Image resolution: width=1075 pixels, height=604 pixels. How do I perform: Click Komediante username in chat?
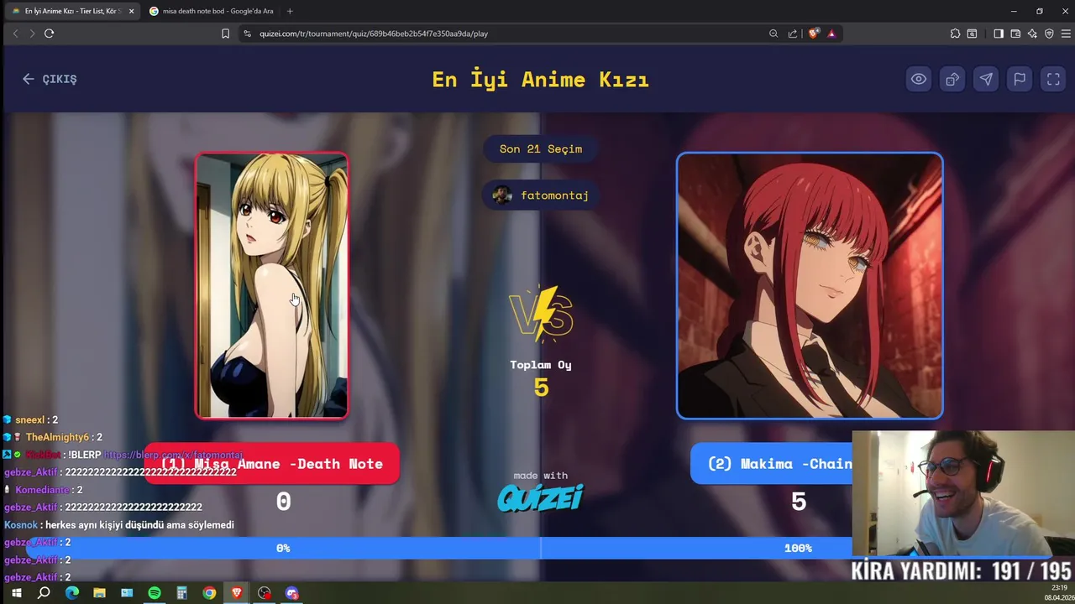coord(42,490)
